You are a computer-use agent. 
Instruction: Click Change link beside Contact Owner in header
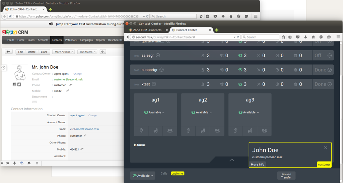click(77, 74)
